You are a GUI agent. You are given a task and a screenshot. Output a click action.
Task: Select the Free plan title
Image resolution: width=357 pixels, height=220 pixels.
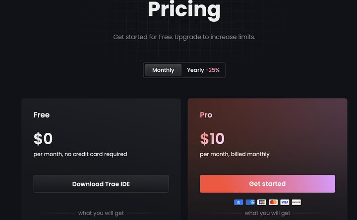[x=42, y=115]
